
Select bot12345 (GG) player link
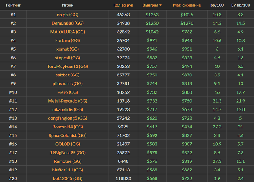tap(67, 178)
